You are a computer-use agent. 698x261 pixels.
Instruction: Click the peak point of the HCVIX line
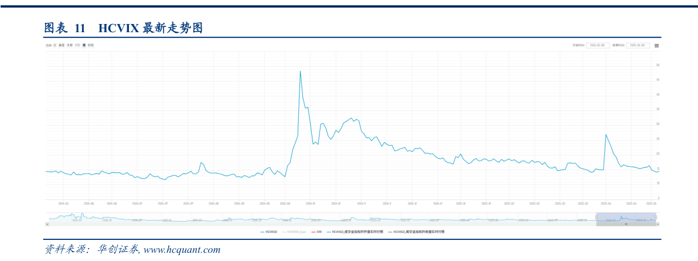300,71
